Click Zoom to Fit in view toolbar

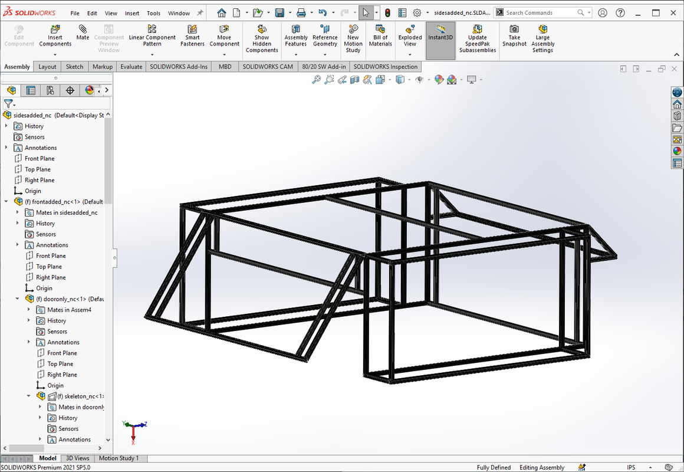click(316, 80)
